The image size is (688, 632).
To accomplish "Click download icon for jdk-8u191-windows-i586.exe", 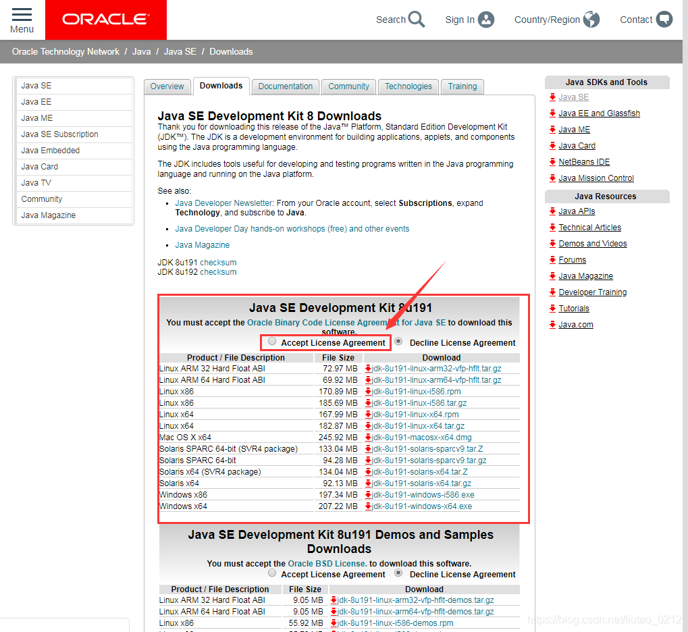I will (368, 495).
